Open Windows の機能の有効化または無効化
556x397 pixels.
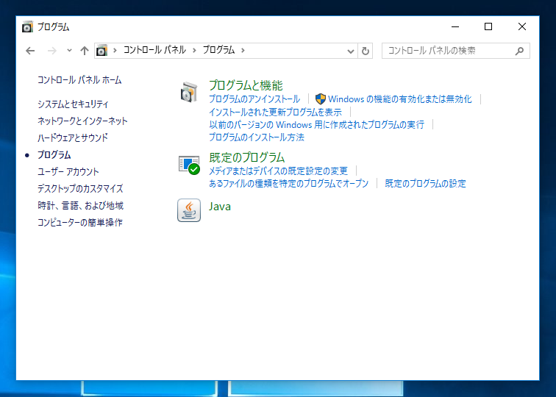399,99
